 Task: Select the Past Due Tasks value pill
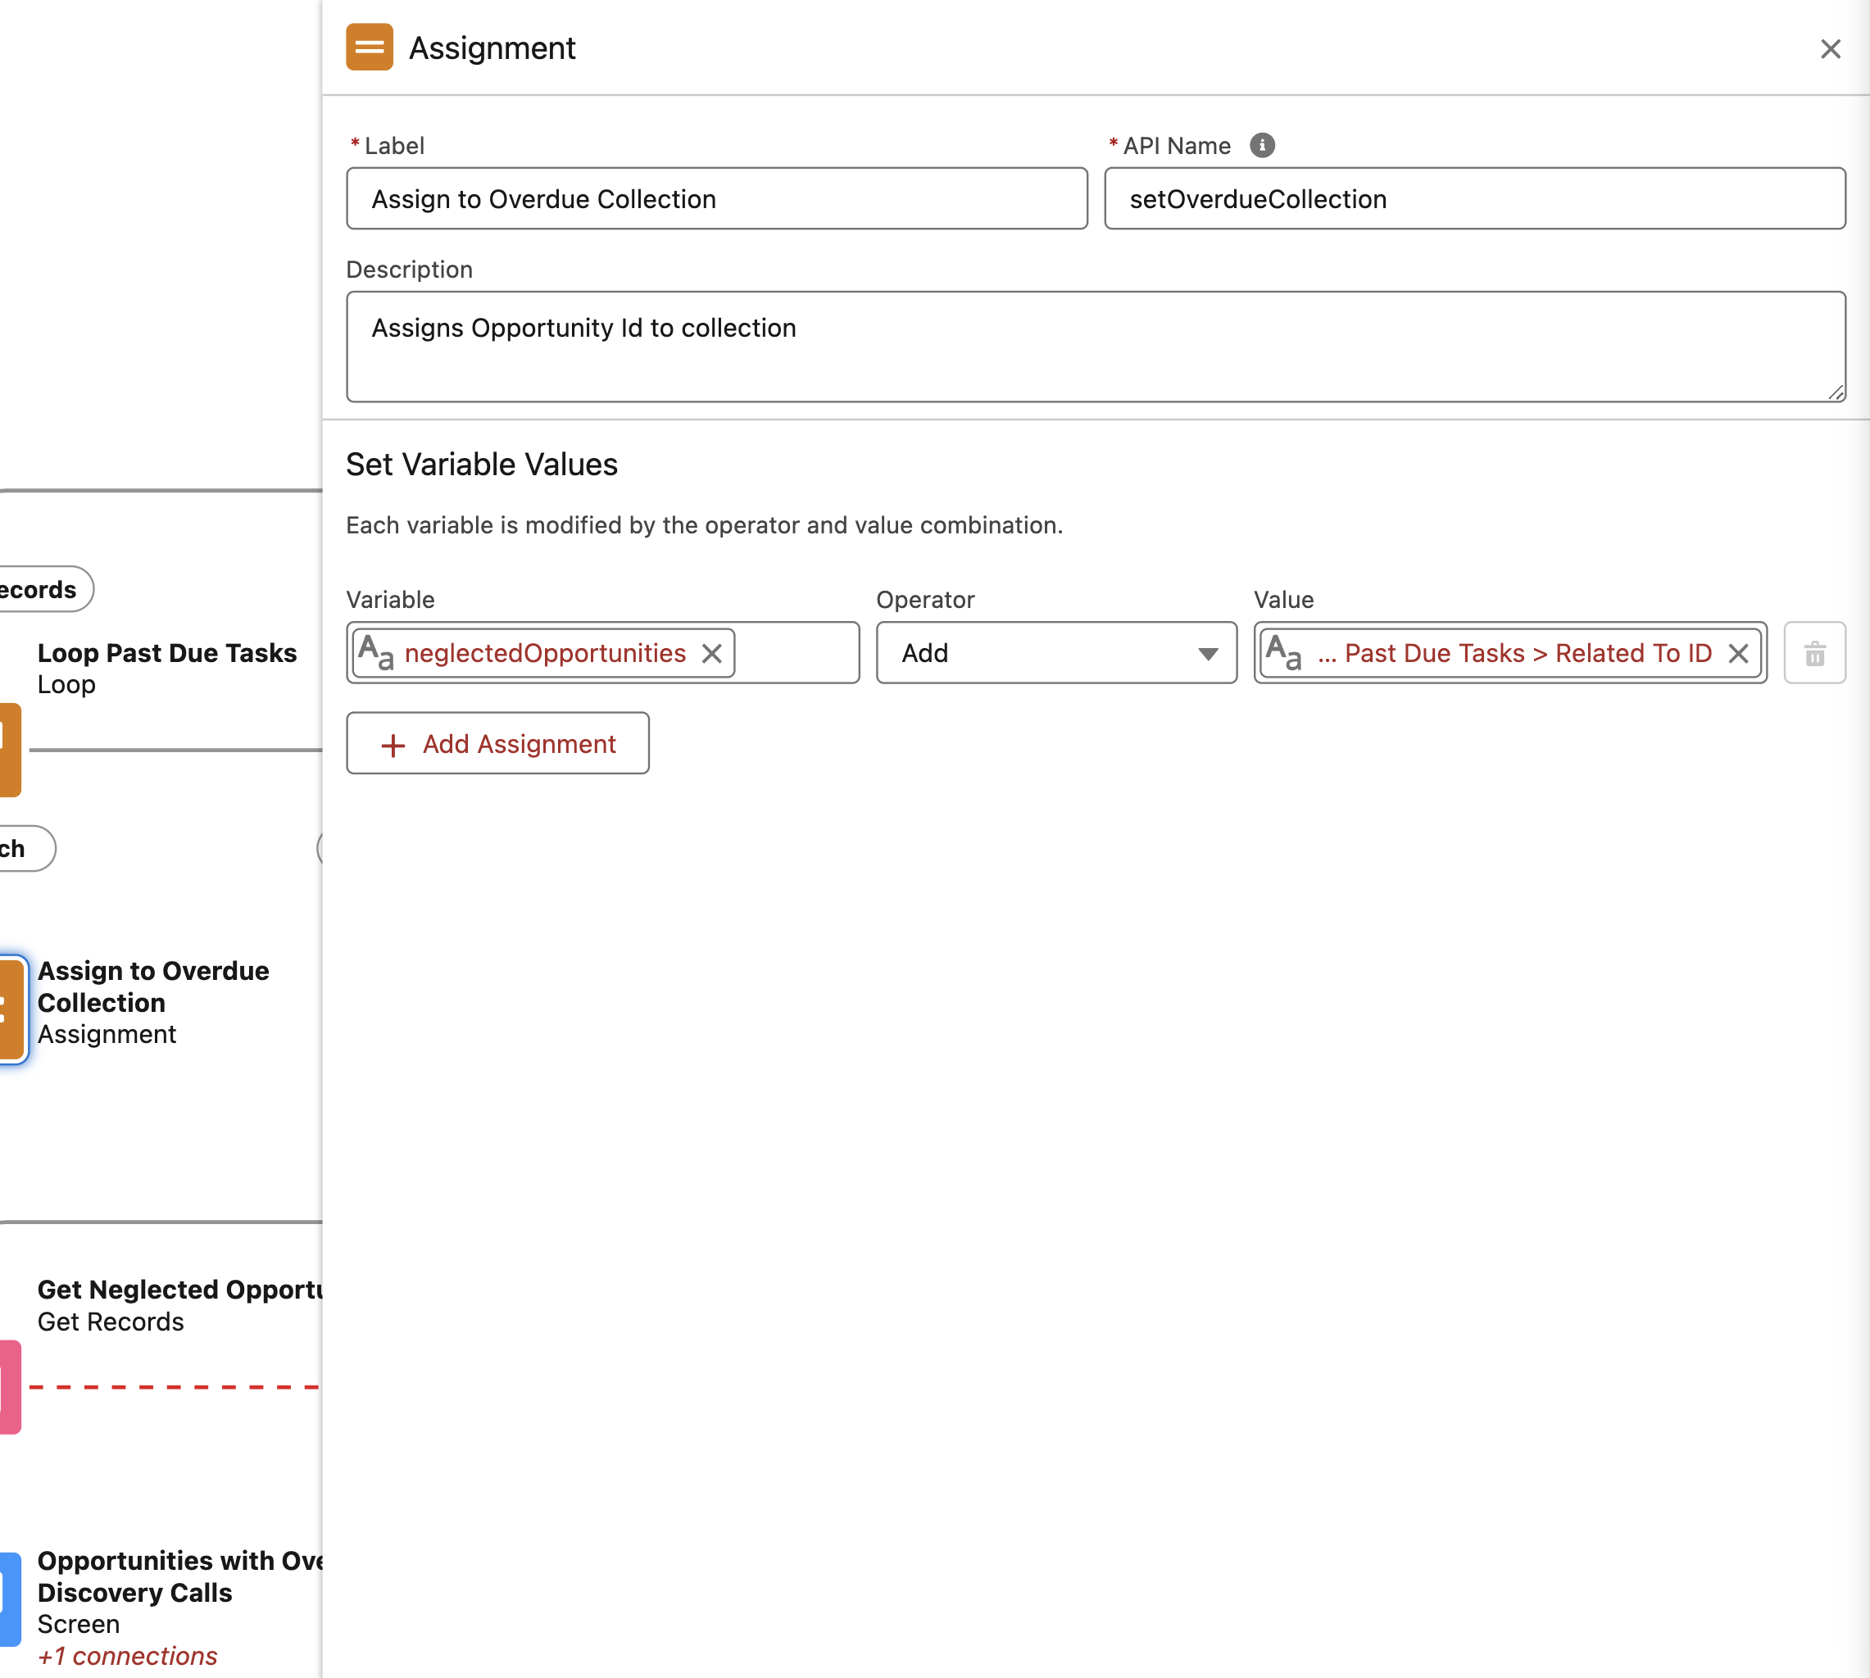pyautogui.click(x=1509, y=654)
